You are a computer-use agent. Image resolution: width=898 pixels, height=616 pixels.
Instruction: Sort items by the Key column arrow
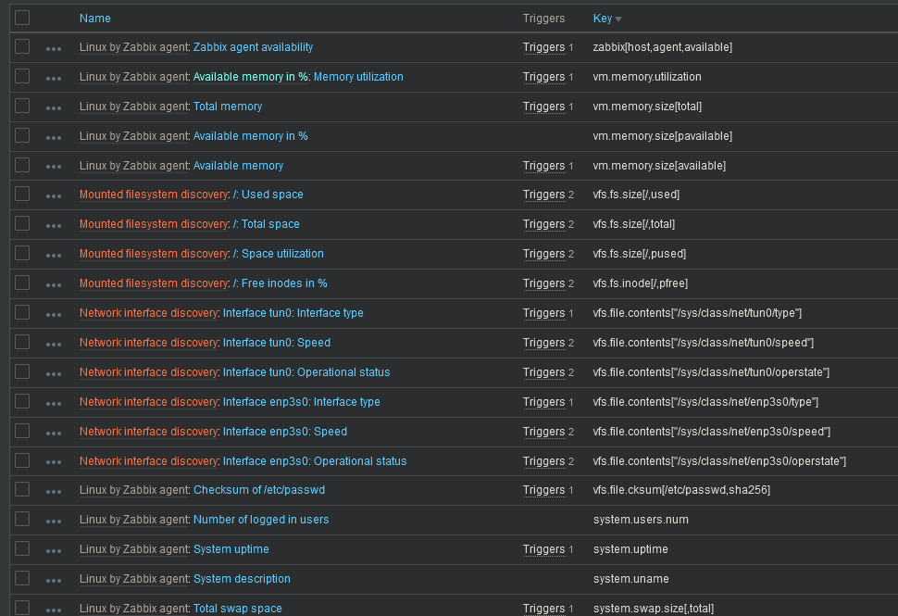tap(618, 19)
